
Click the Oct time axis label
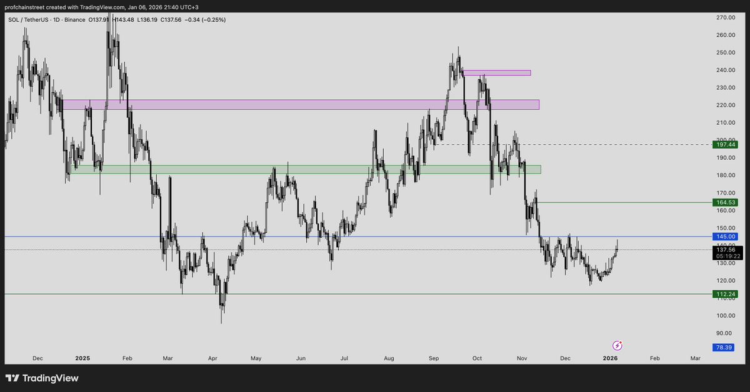[477, 358]
